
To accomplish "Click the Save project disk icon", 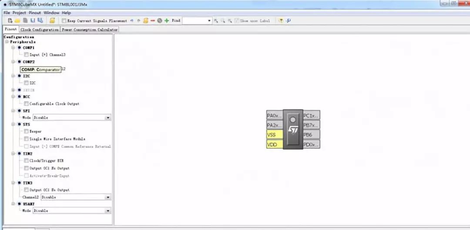I will 33,21.
